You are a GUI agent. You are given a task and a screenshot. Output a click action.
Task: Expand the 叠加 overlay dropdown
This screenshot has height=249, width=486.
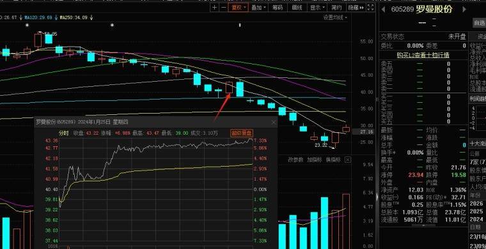pos(258,8)
